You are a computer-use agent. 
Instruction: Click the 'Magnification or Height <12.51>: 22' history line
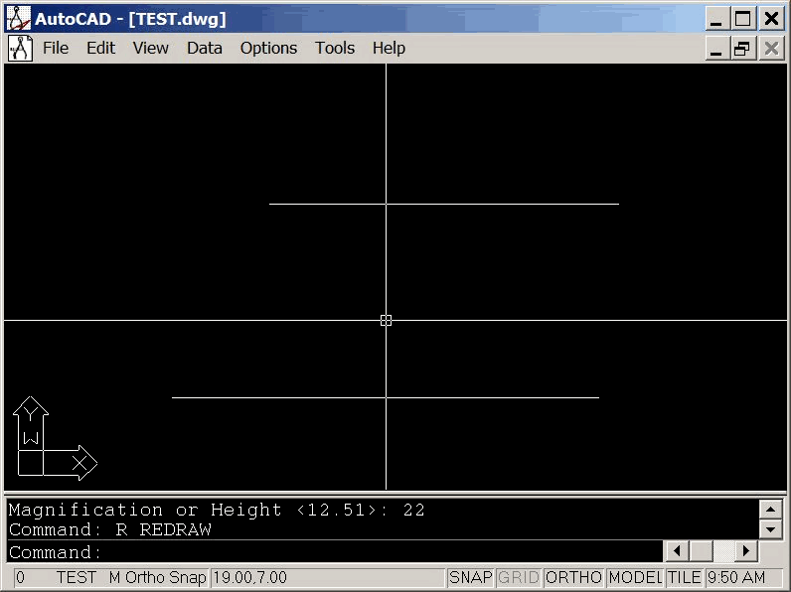pyautogui.click(x=217, y=510)
